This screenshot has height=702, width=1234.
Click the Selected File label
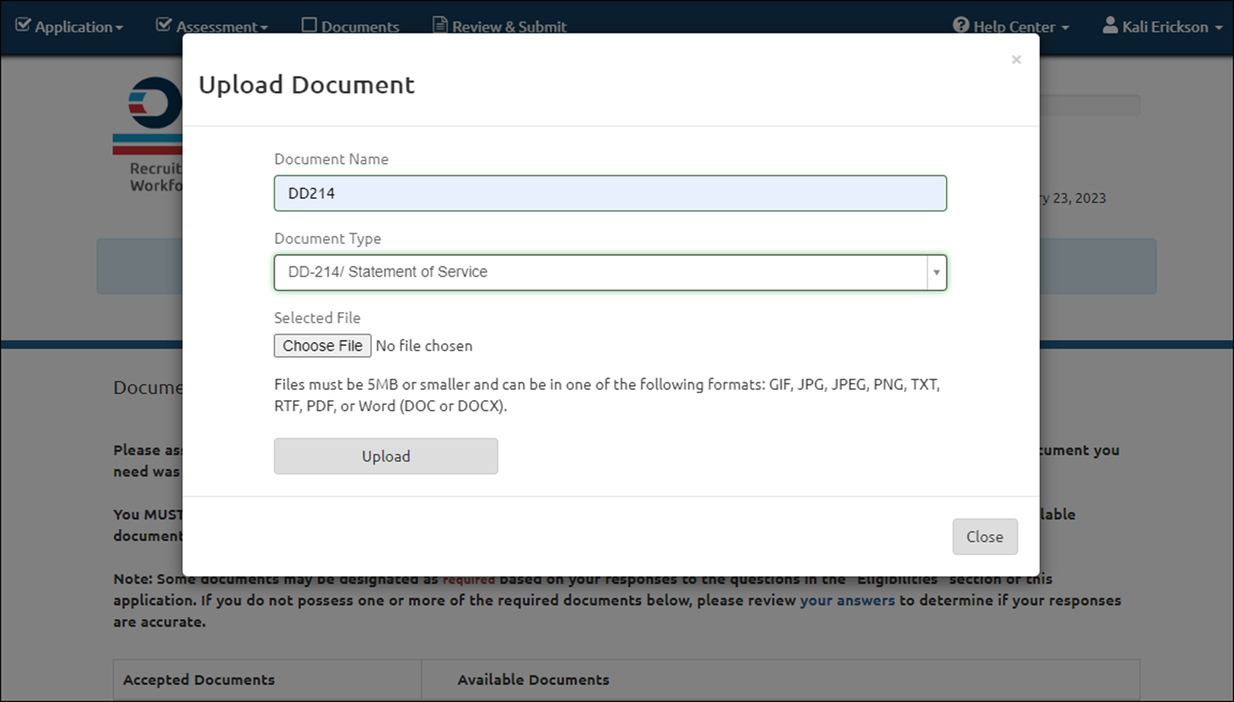pos(317,318)
